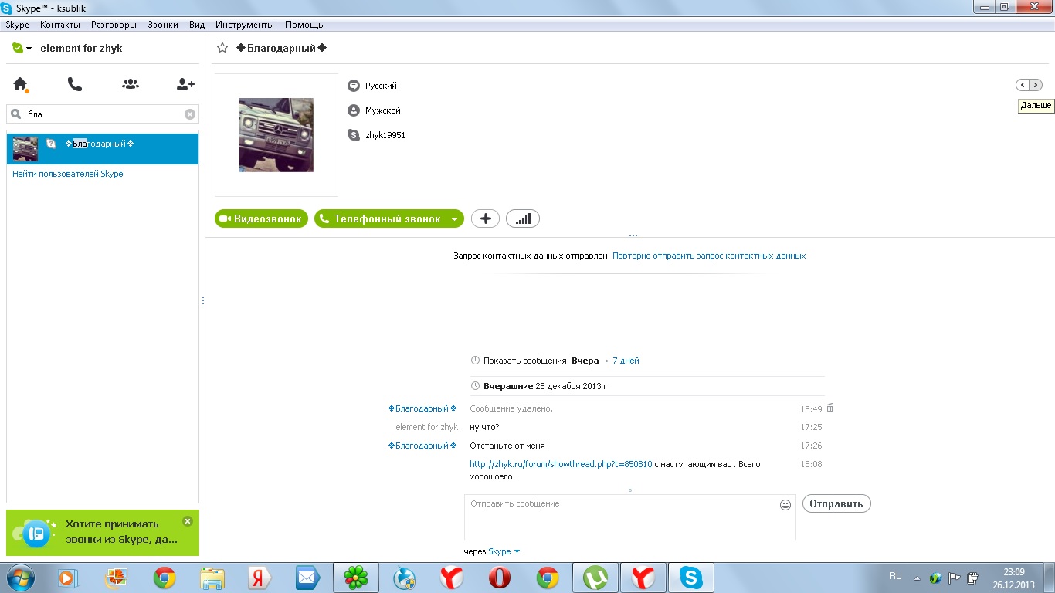The height and width of the screenshot is (593, 1055).
Task: Expand the через Skype send method dropdown
Action: [517, 551]
